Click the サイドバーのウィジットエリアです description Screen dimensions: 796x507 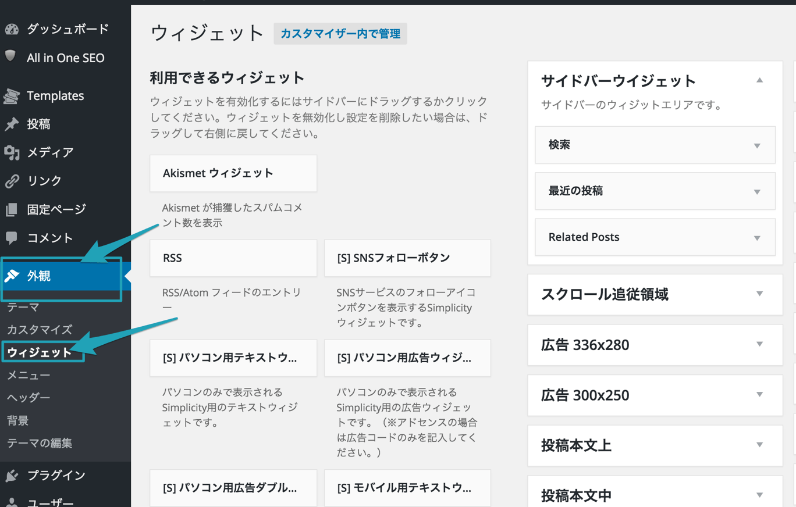click(x=631, y=106)
